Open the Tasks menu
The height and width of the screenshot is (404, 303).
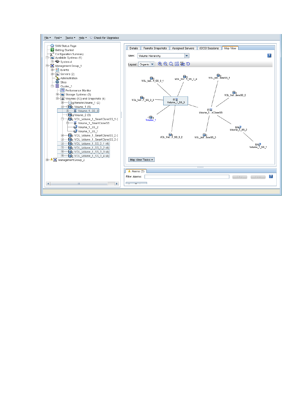pos(70,38)
